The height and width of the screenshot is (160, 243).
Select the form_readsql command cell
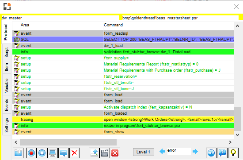point(169,33)
